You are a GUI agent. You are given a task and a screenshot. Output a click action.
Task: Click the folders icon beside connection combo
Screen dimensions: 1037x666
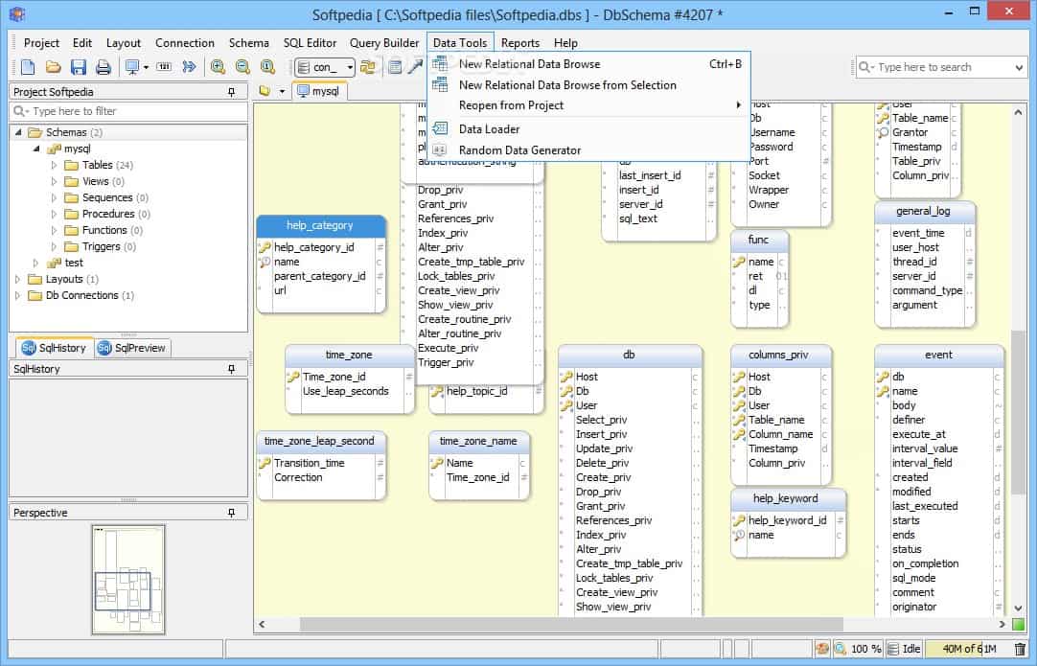coord(368,67)
